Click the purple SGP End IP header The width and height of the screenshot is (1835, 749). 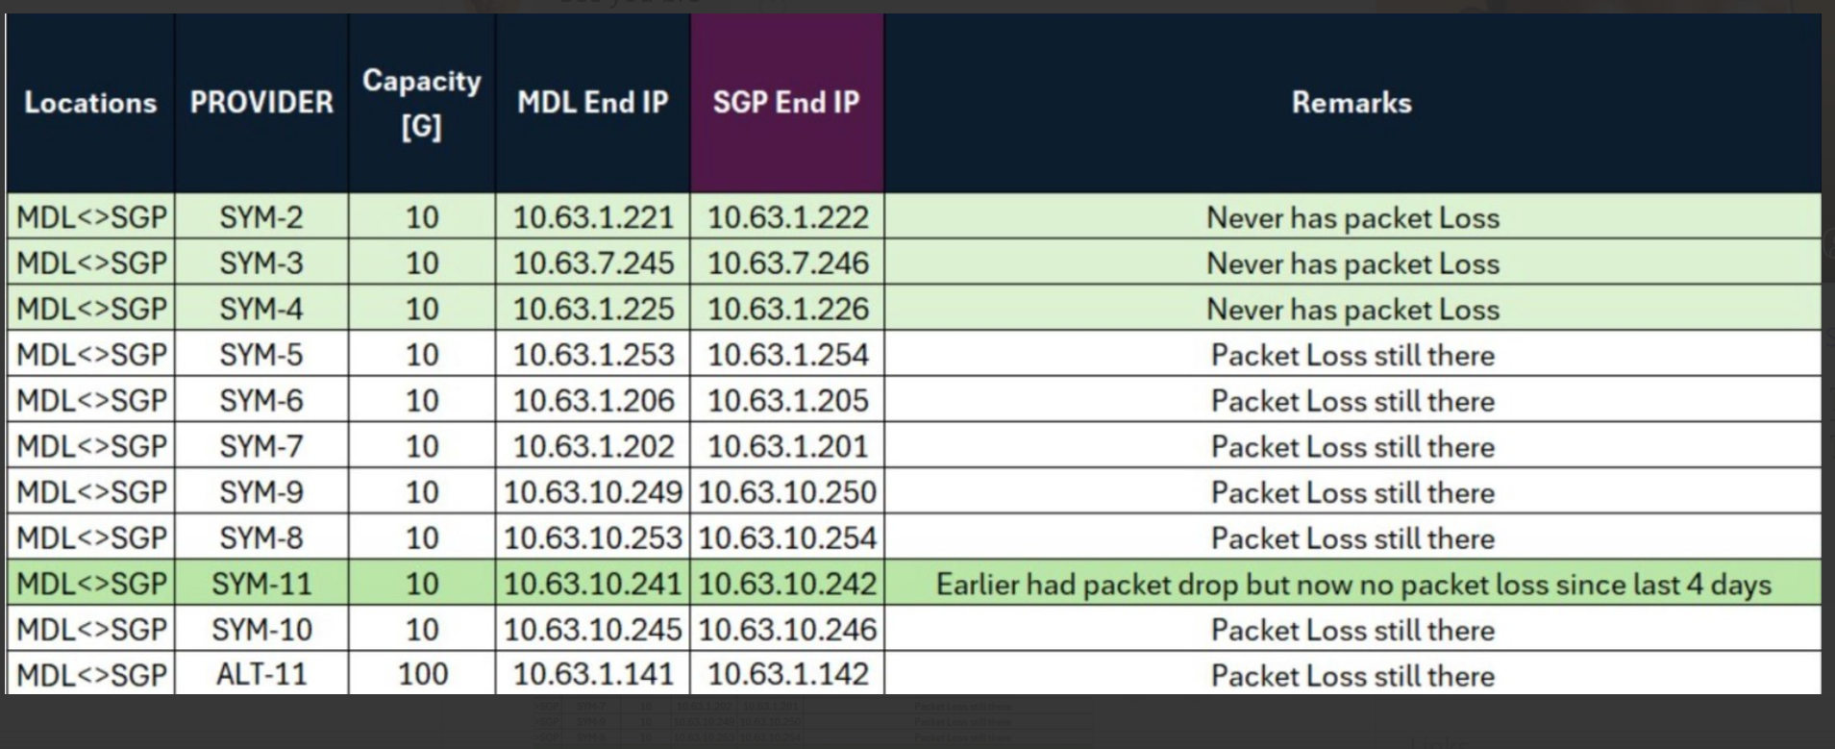point(786,103)
